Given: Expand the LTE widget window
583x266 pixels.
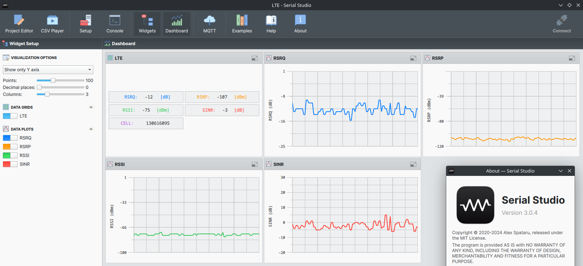Looking at the screenshot, I should pos(254,58).
